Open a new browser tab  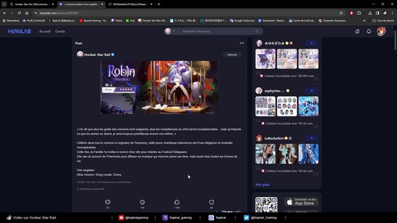[159, 4]
